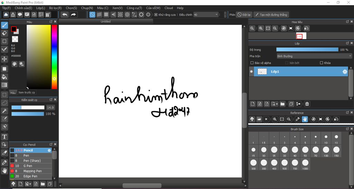
Task: Adjust the Độ trong opacity slider
Action: point(307,50)
